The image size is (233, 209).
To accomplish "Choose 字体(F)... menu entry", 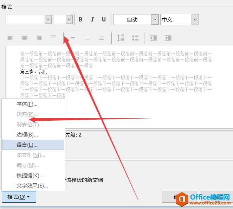I will pos(33,104).
